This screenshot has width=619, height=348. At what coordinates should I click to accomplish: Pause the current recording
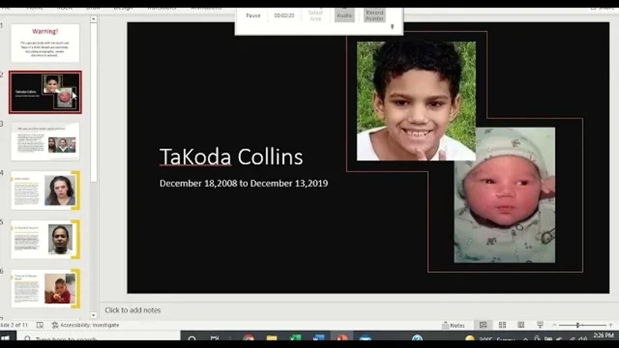click(x=253, y=15)
